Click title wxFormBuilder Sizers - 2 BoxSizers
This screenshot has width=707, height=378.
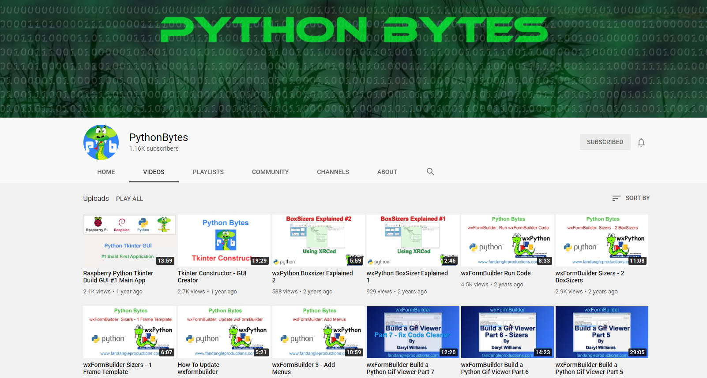coord(590,277)
